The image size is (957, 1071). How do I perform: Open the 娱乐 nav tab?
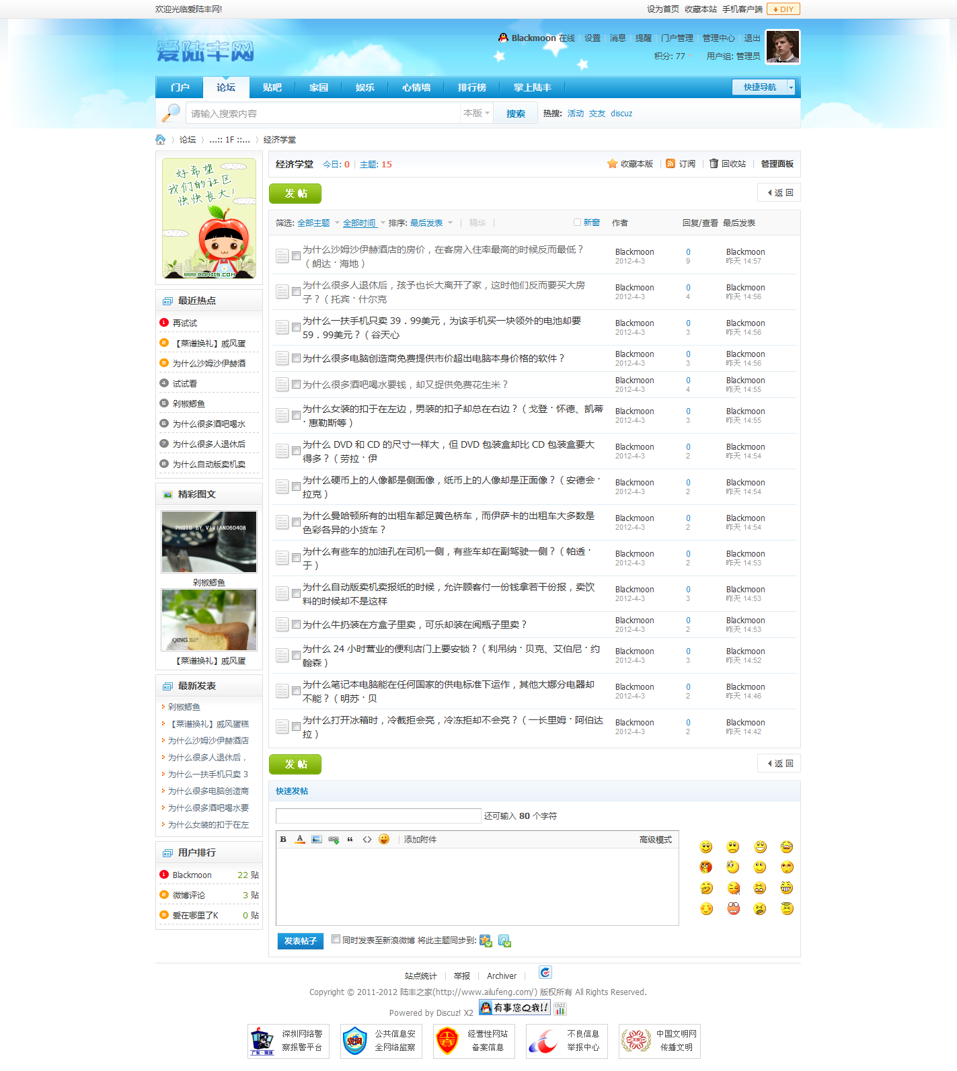point(365,87)
